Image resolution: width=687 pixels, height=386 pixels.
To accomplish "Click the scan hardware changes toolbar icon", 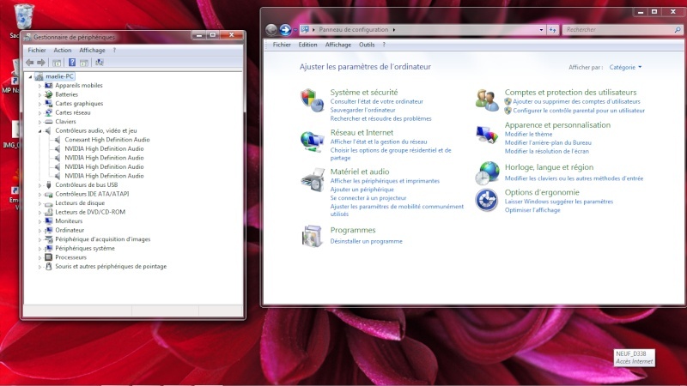I will tap(100, 63).
